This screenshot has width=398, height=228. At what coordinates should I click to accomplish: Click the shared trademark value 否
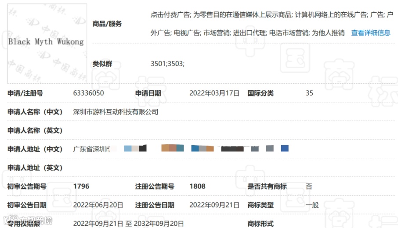309,186
